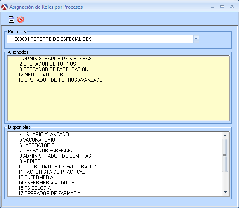Select MEDICO AUDITOR in Asignados list

tap(40, 75)
